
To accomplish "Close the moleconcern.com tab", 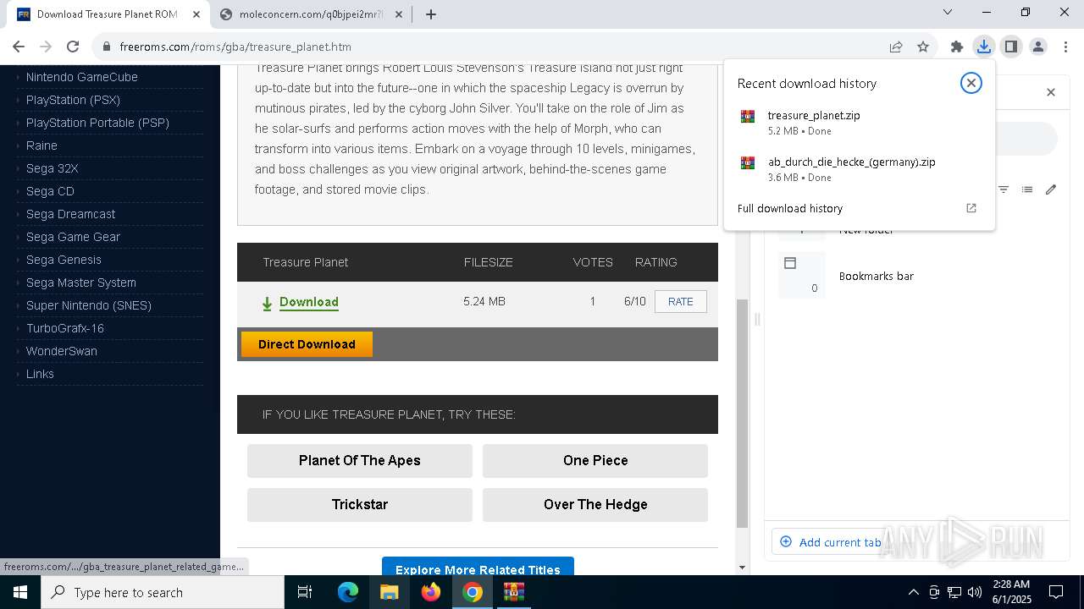I will tap(400, 14).
